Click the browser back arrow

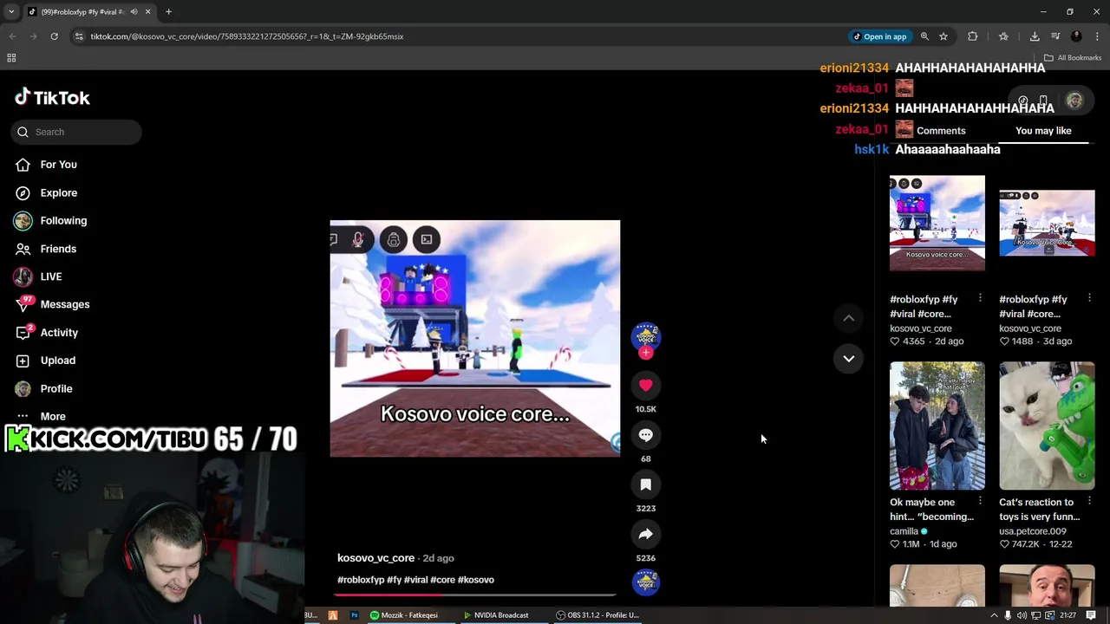coord(12,36)
